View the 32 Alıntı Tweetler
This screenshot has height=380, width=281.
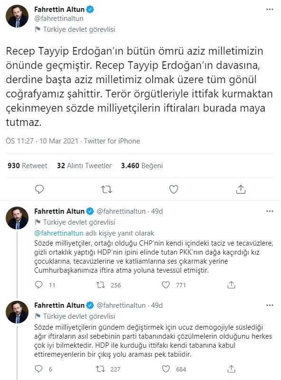pyautogui.click(x=87, y=166)
